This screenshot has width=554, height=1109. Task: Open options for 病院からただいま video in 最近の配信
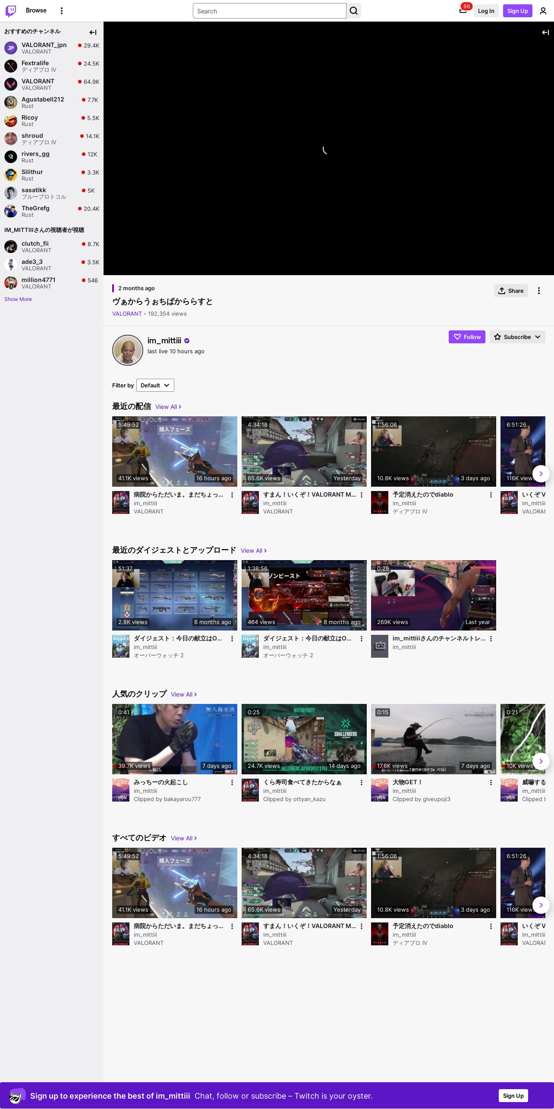[x=232, y=495]
